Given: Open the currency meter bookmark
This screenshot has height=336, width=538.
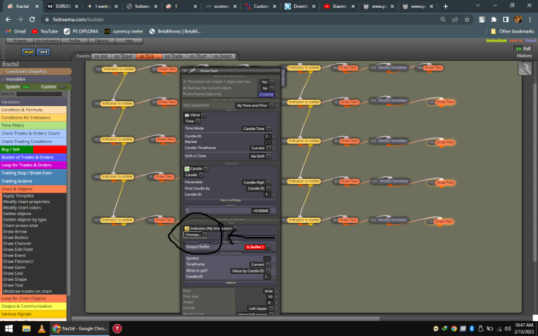Looking at the screenshot, I should [x=124, y=31].
